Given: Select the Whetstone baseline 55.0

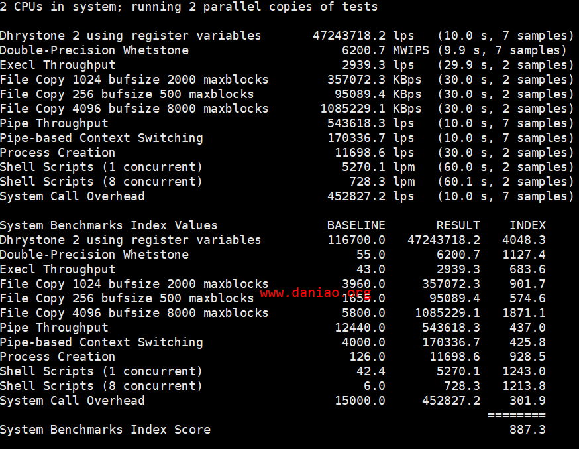Looking at the screenshot, I should click(x=371, y=255).
